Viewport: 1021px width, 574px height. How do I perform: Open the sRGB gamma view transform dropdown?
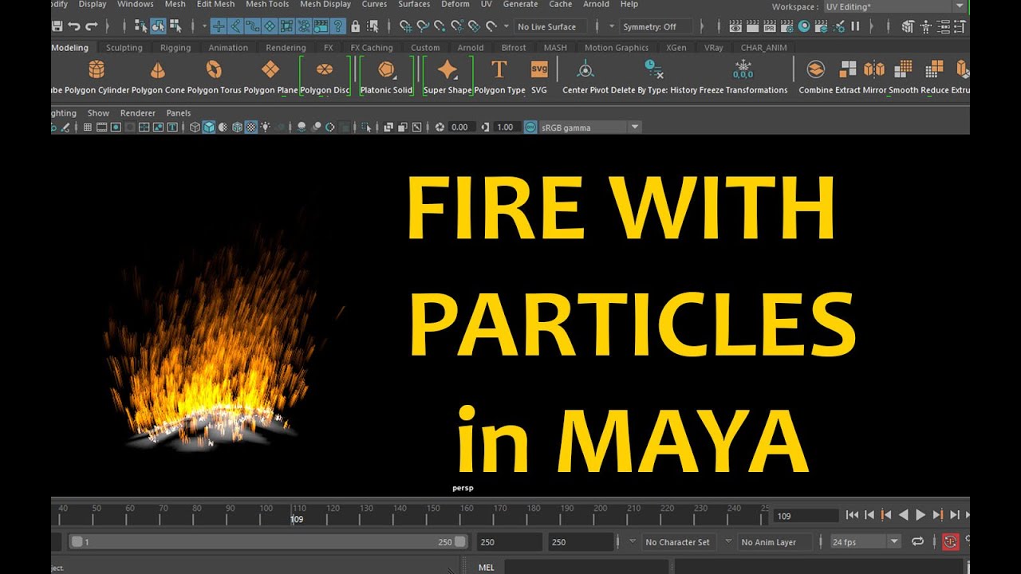[x=590, y=127]
